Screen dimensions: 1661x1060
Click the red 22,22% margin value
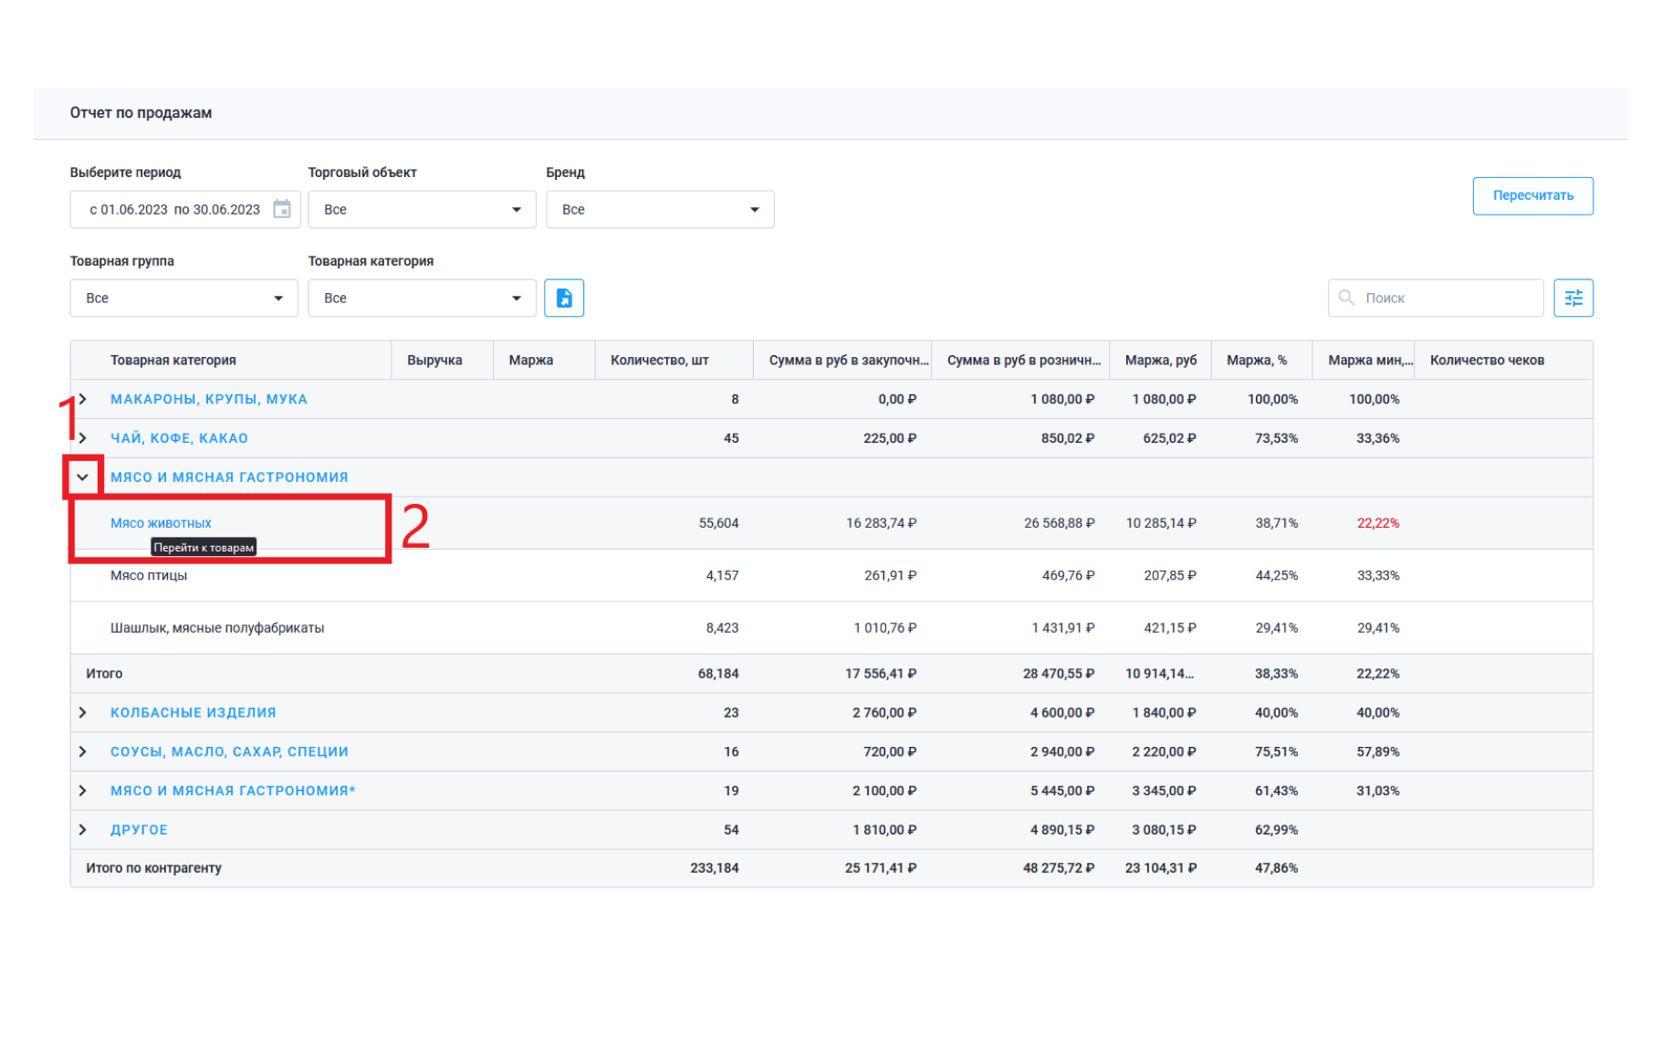click(x=1378, y=523)
